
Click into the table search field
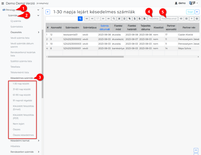[61, 18]
